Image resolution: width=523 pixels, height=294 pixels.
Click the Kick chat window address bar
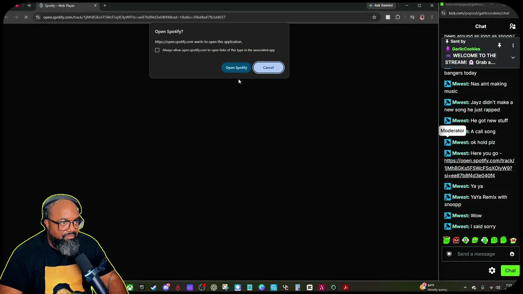[479, 13]
